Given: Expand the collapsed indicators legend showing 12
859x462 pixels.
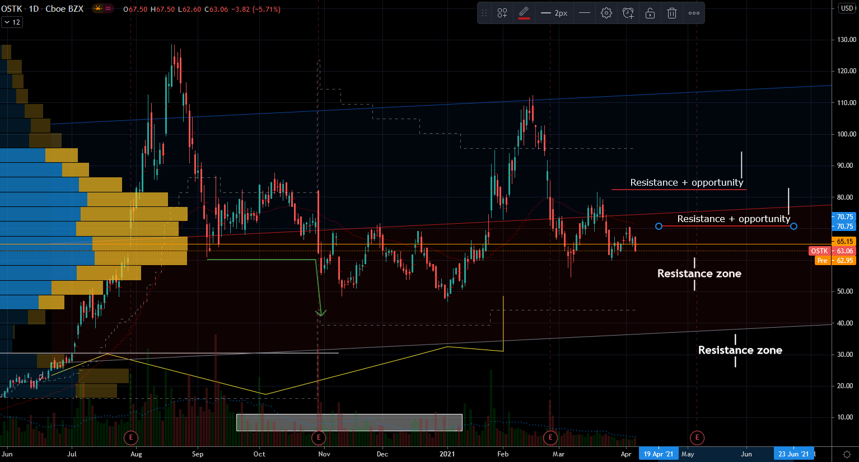Looking at the screenshot, I should 12,22.
